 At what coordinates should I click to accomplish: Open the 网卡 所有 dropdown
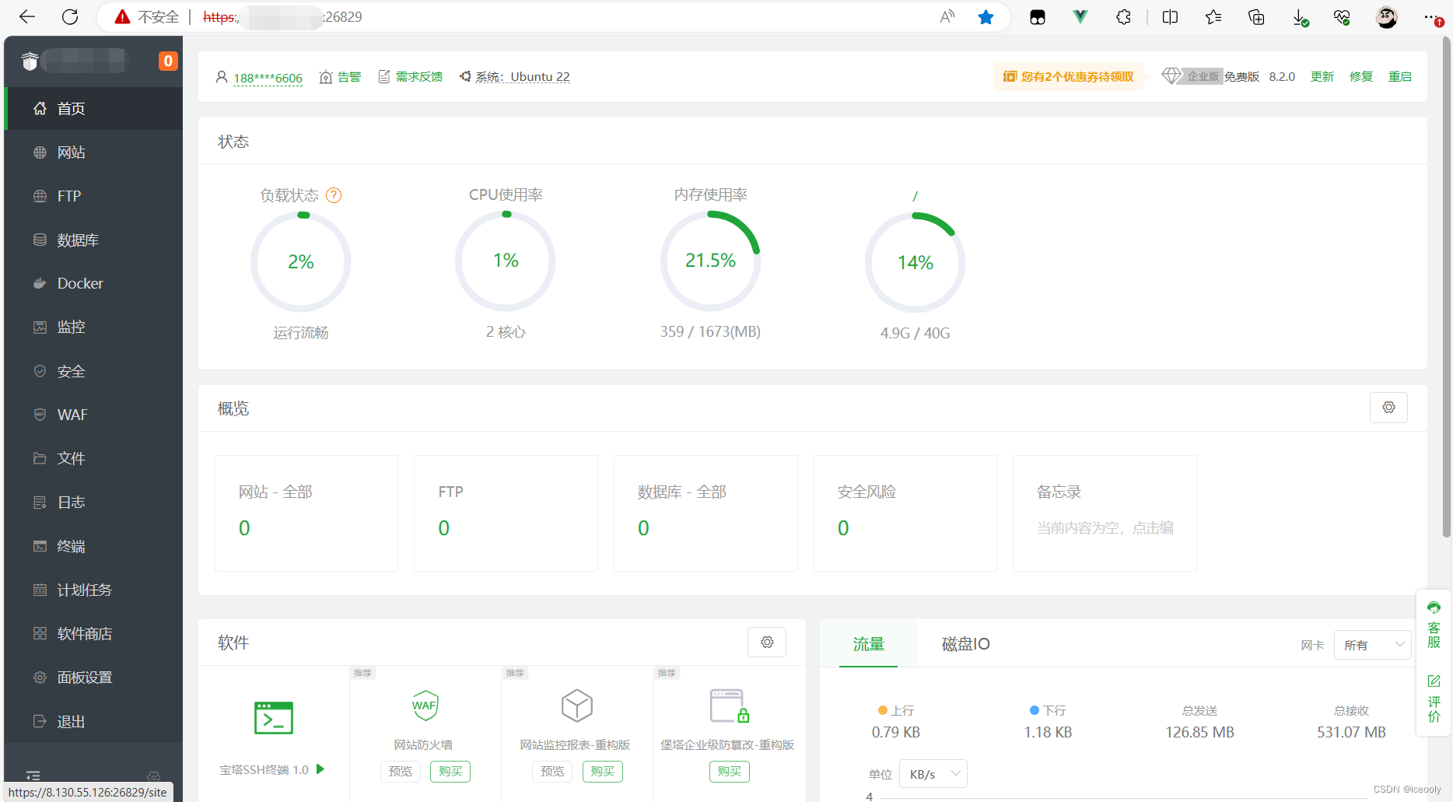point(1373,645)
